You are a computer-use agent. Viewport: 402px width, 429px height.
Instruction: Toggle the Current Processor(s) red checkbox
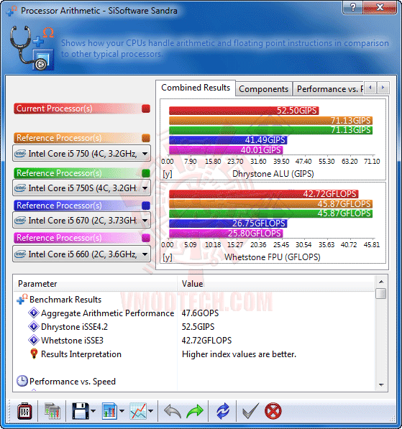coord(146,109)
